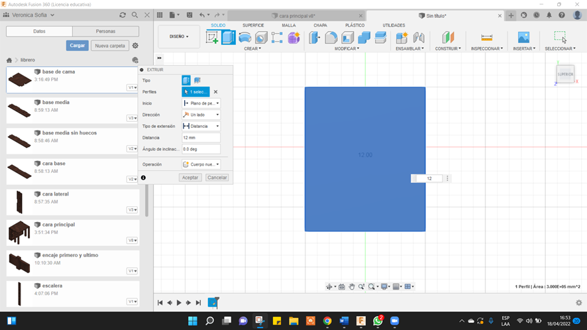Select the Revolve tool icon
This screenshot has width=587, height=330.
click(x=245, y=38)
